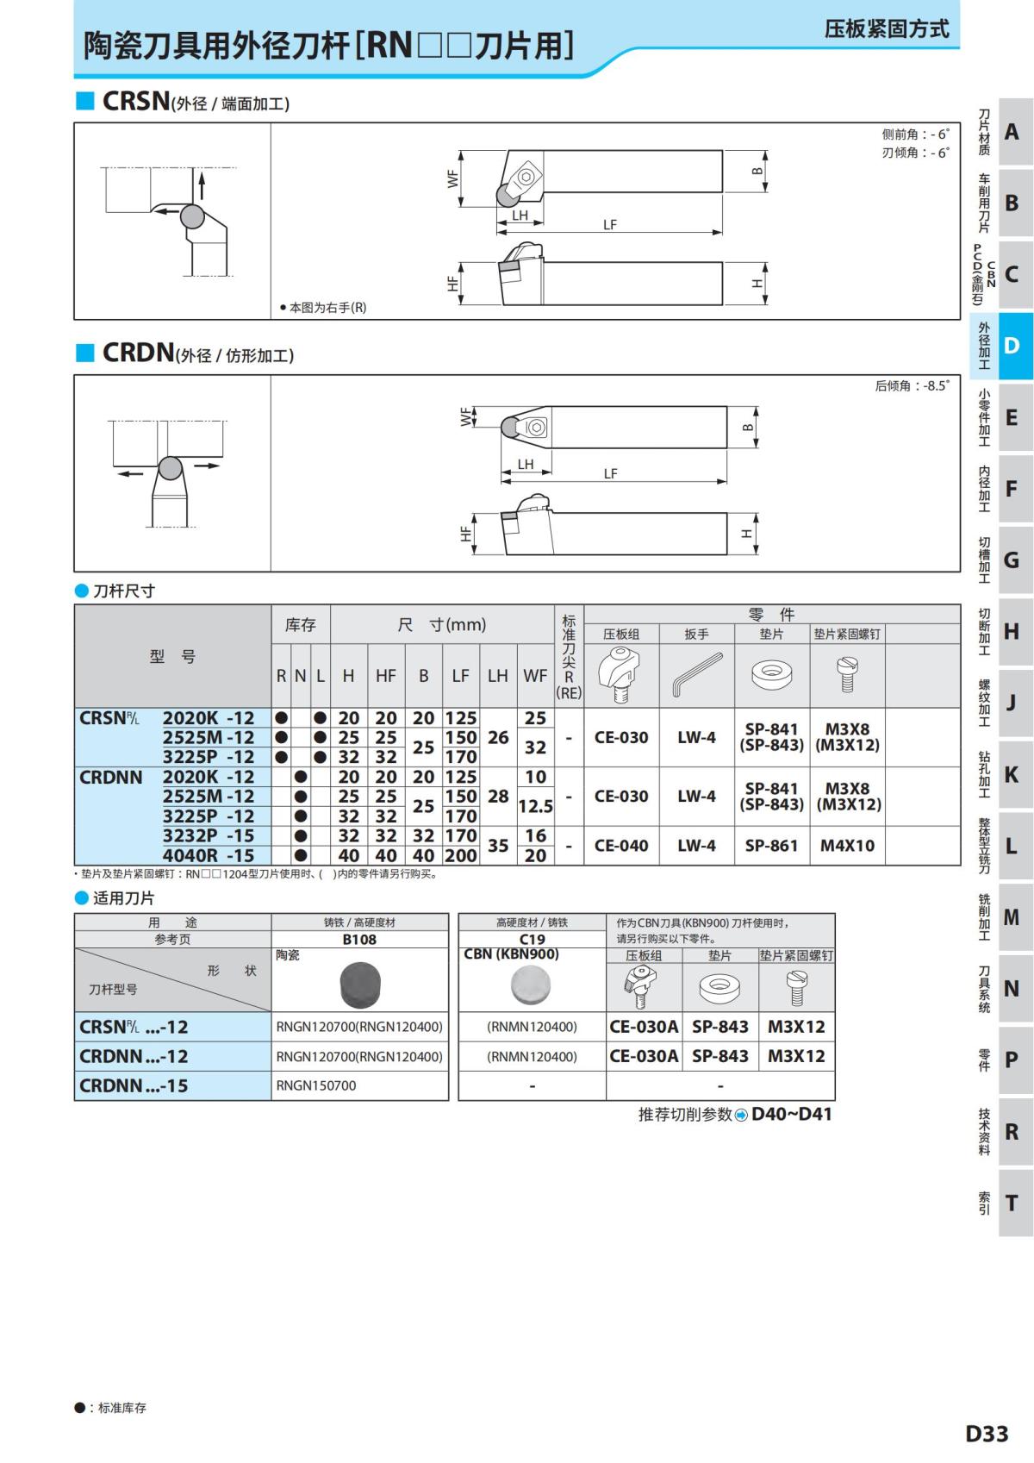Click the 刀杆尺寸 heading
Image resolution: width=1034 pixels, height=1463 pixels.
pos(115,591)
